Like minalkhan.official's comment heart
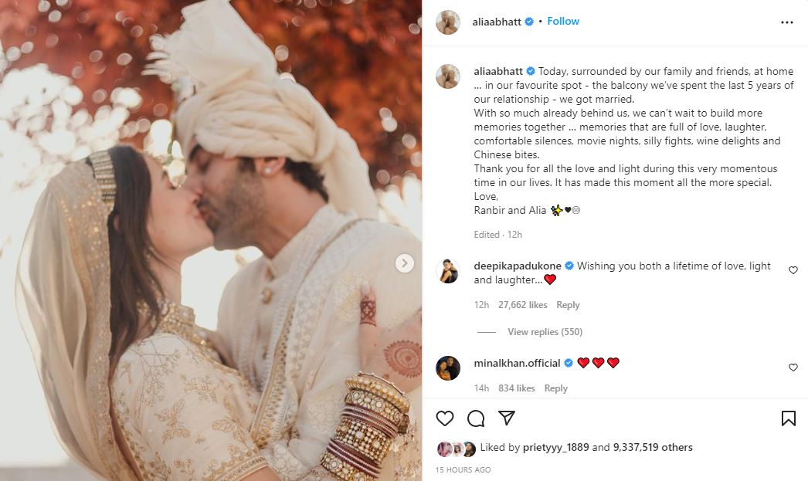The width and height of the screenshot is (808, 481). pyautogui.click(x=793, y=368)
